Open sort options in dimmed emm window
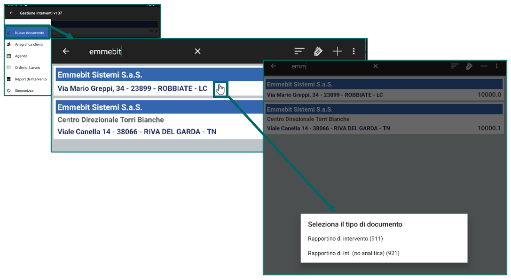The height and width of the screenshot is (280, 511). [x=454, y=66]
